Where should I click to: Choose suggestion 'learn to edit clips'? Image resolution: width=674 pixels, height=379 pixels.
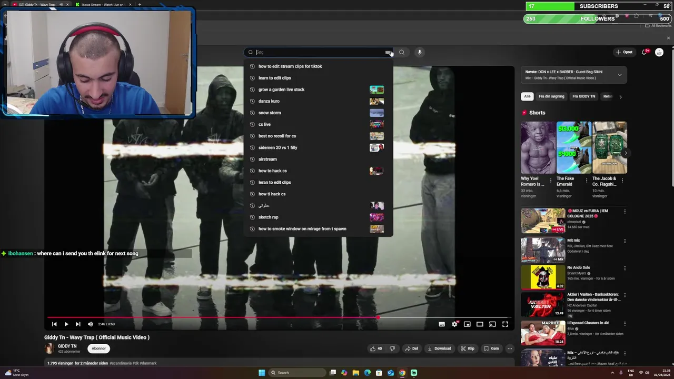click(318, 78)
